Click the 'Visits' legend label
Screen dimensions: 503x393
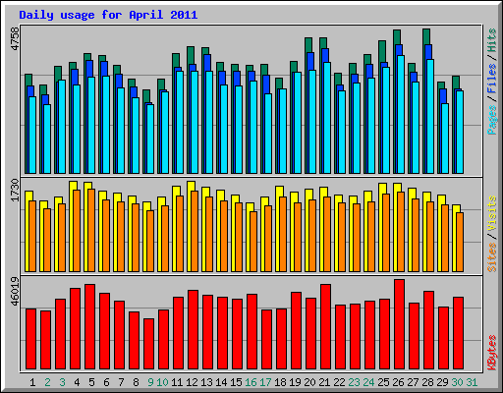pyautogui.click(x=491, y=213)
